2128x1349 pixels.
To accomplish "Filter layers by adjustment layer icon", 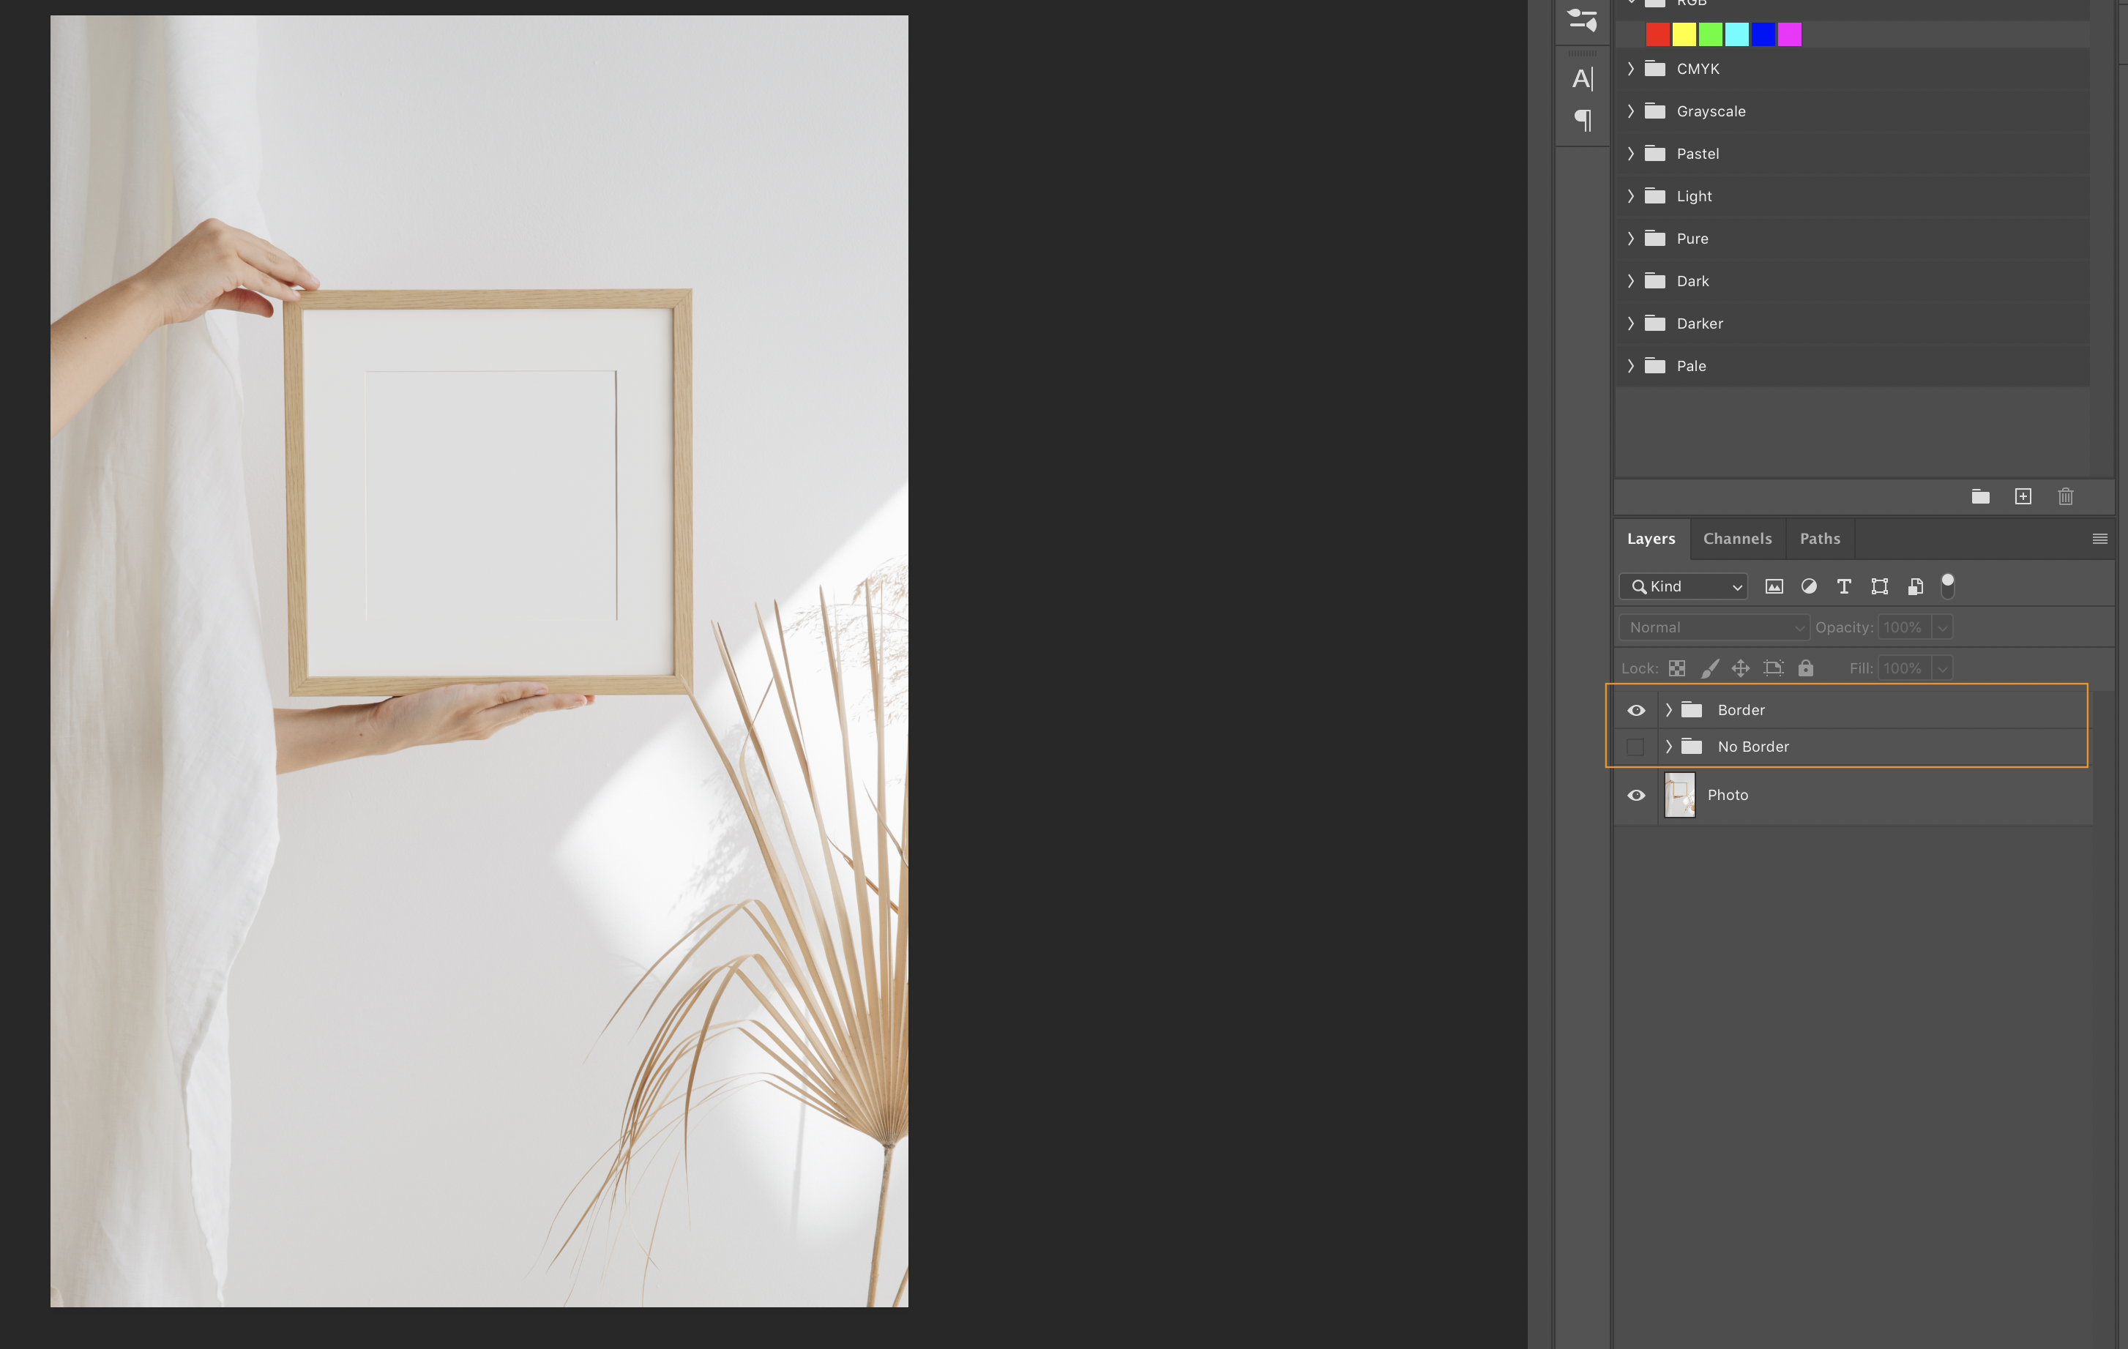I will 1809,586.
